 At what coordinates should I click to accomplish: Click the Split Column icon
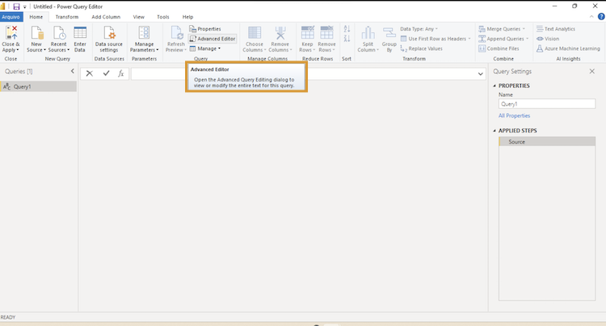pyautogui.click(x=368, y=33)
